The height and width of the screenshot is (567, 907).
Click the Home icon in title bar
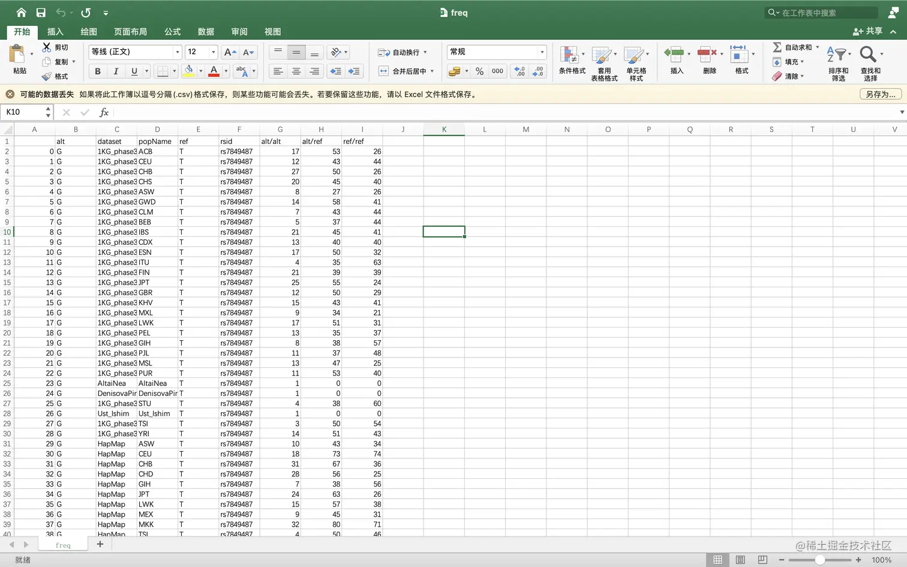(x=22, y=13)
